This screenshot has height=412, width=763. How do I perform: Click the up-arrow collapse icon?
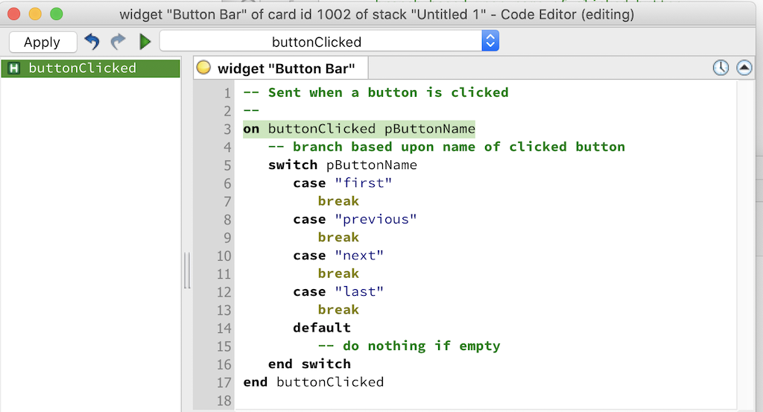tap(744, 68)
